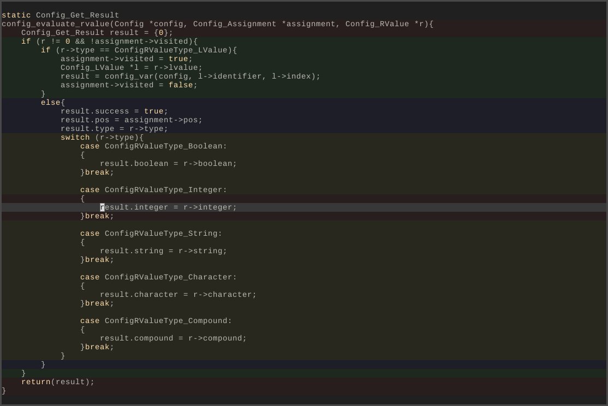Click 'result.string = r->string;' line
The image size is (608, 406).
point(163,251)
